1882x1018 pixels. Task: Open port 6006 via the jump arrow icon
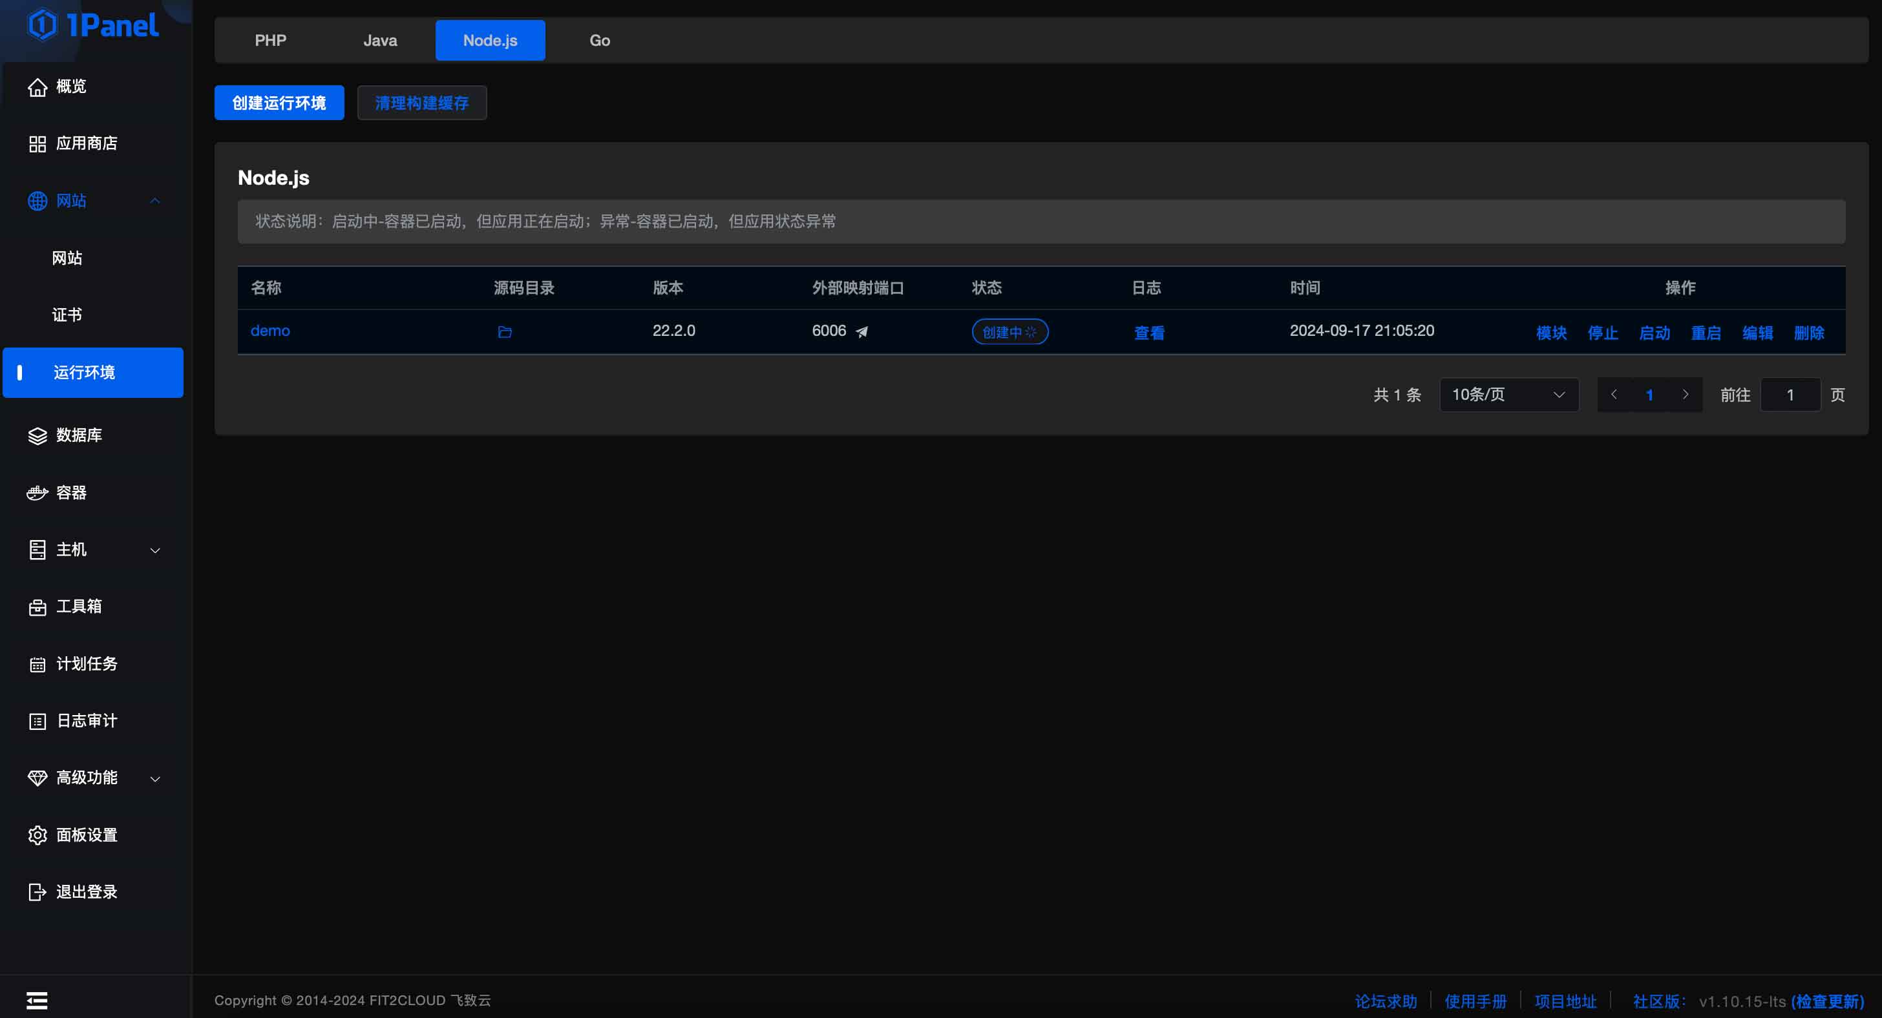pos(862,331)
